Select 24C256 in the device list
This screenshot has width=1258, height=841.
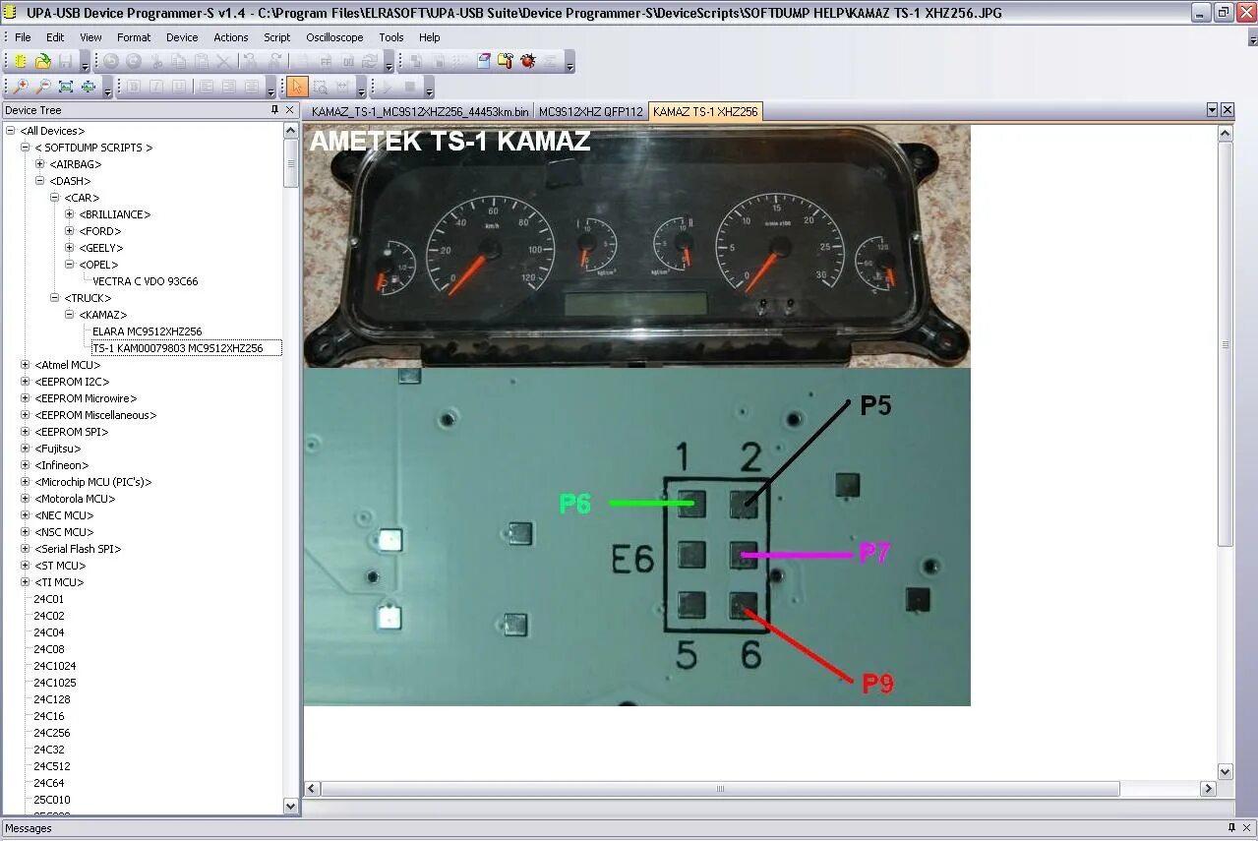click(x=52, y=733)
